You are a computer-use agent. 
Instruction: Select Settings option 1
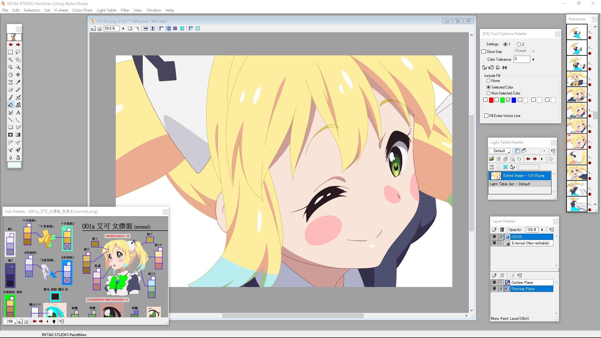[x=505, y=44]
